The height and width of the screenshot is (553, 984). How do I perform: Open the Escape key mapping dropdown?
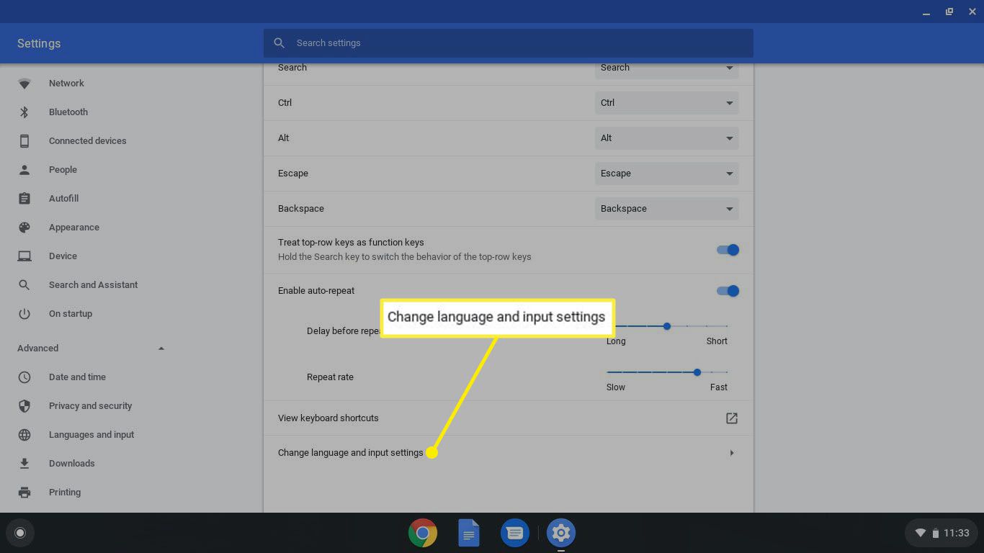pyautogui.click(x=666, y=174)
